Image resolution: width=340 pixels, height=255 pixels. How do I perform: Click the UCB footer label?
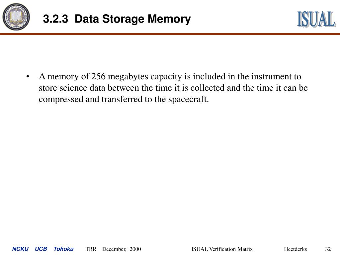click(x=41, y=249)
